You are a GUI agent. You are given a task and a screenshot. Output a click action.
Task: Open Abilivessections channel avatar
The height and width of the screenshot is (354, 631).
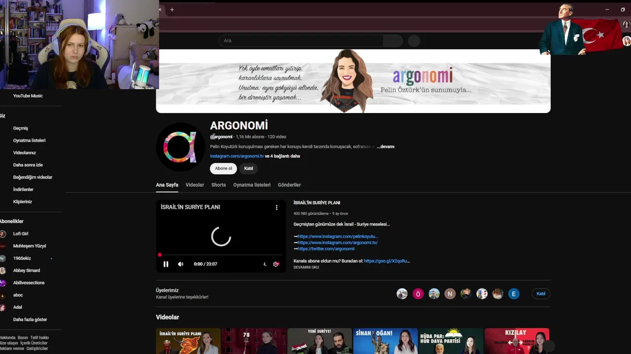[x=3, y=283]
